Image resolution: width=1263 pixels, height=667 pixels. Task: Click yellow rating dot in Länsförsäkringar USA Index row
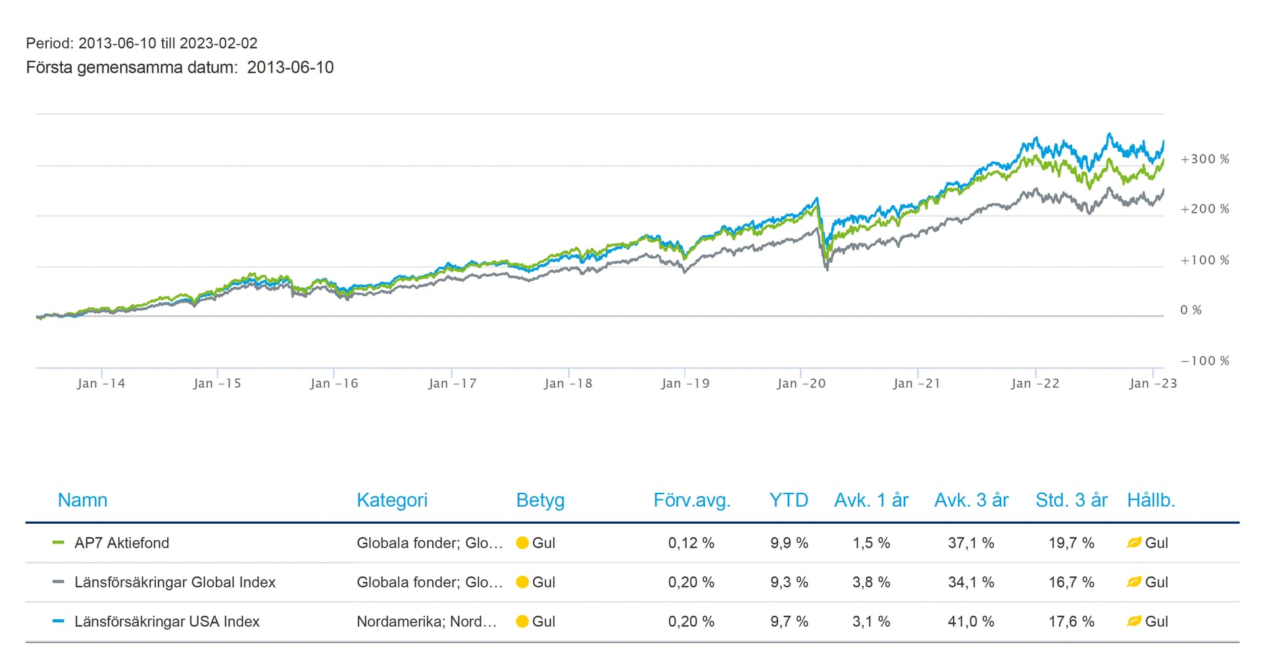pyautogui.click(x=522, y=622)
